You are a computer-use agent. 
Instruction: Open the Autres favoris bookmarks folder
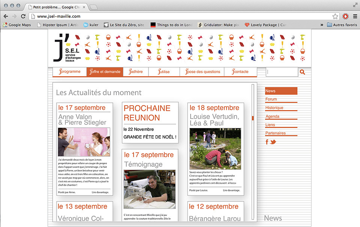pyautogui.click(x=342, y=25)
